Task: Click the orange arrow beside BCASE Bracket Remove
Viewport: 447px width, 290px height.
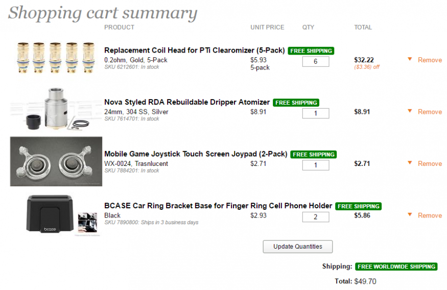Action: point(410,215)
